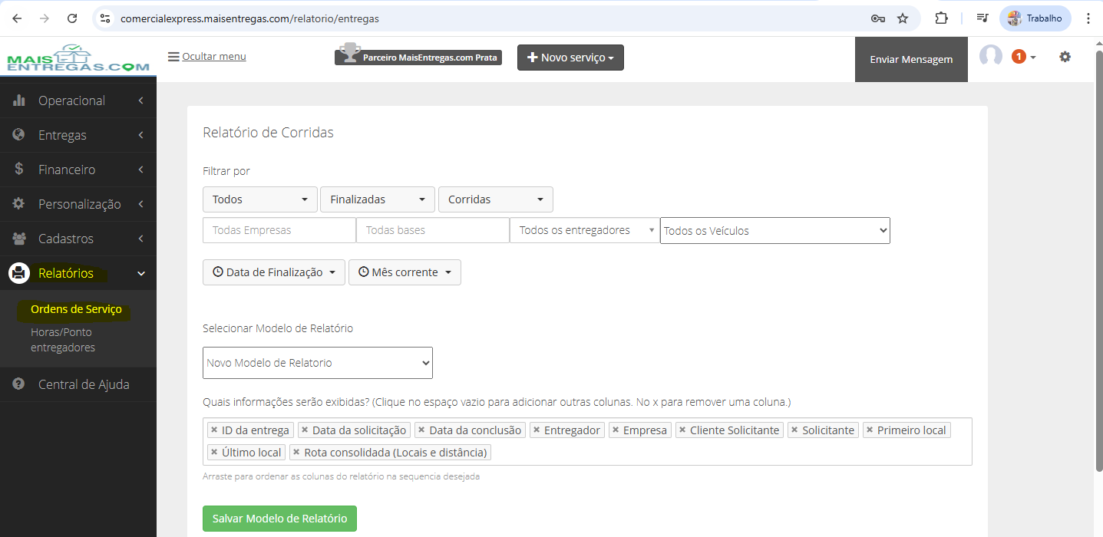Remove the Data da conclusão column tag
The width and height of the screenshot is (1103, 537).
pos(421,430)
